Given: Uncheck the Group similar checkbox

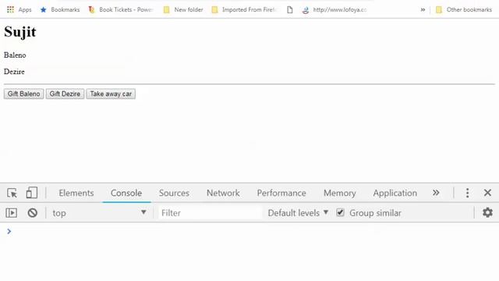Looking at the screenshot, I should coord(340,212).
